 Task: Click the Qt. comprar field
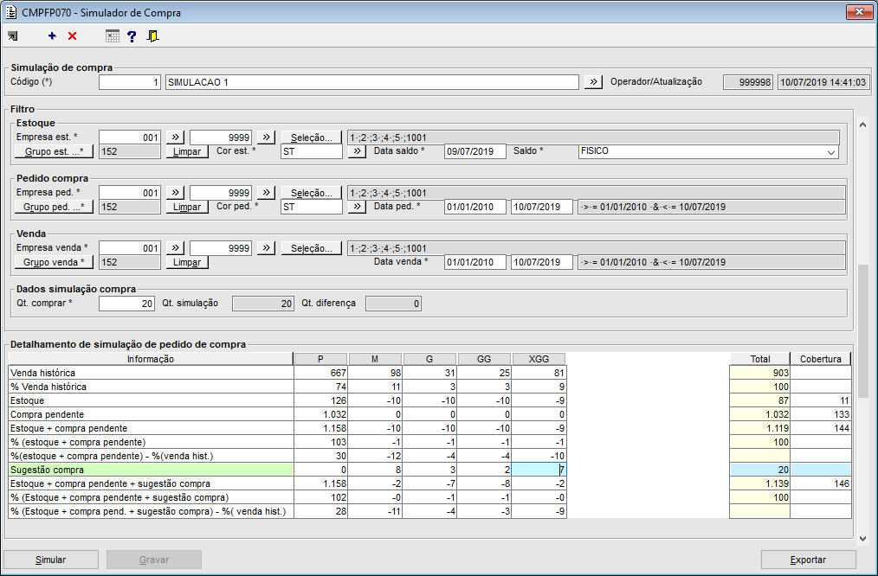[x=126, y=304]
